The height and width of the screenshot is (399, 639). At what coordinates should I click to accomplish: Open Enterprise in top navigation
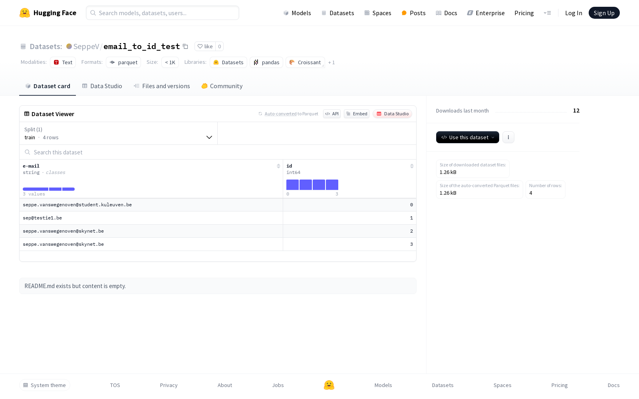click(x=486, y=13)
